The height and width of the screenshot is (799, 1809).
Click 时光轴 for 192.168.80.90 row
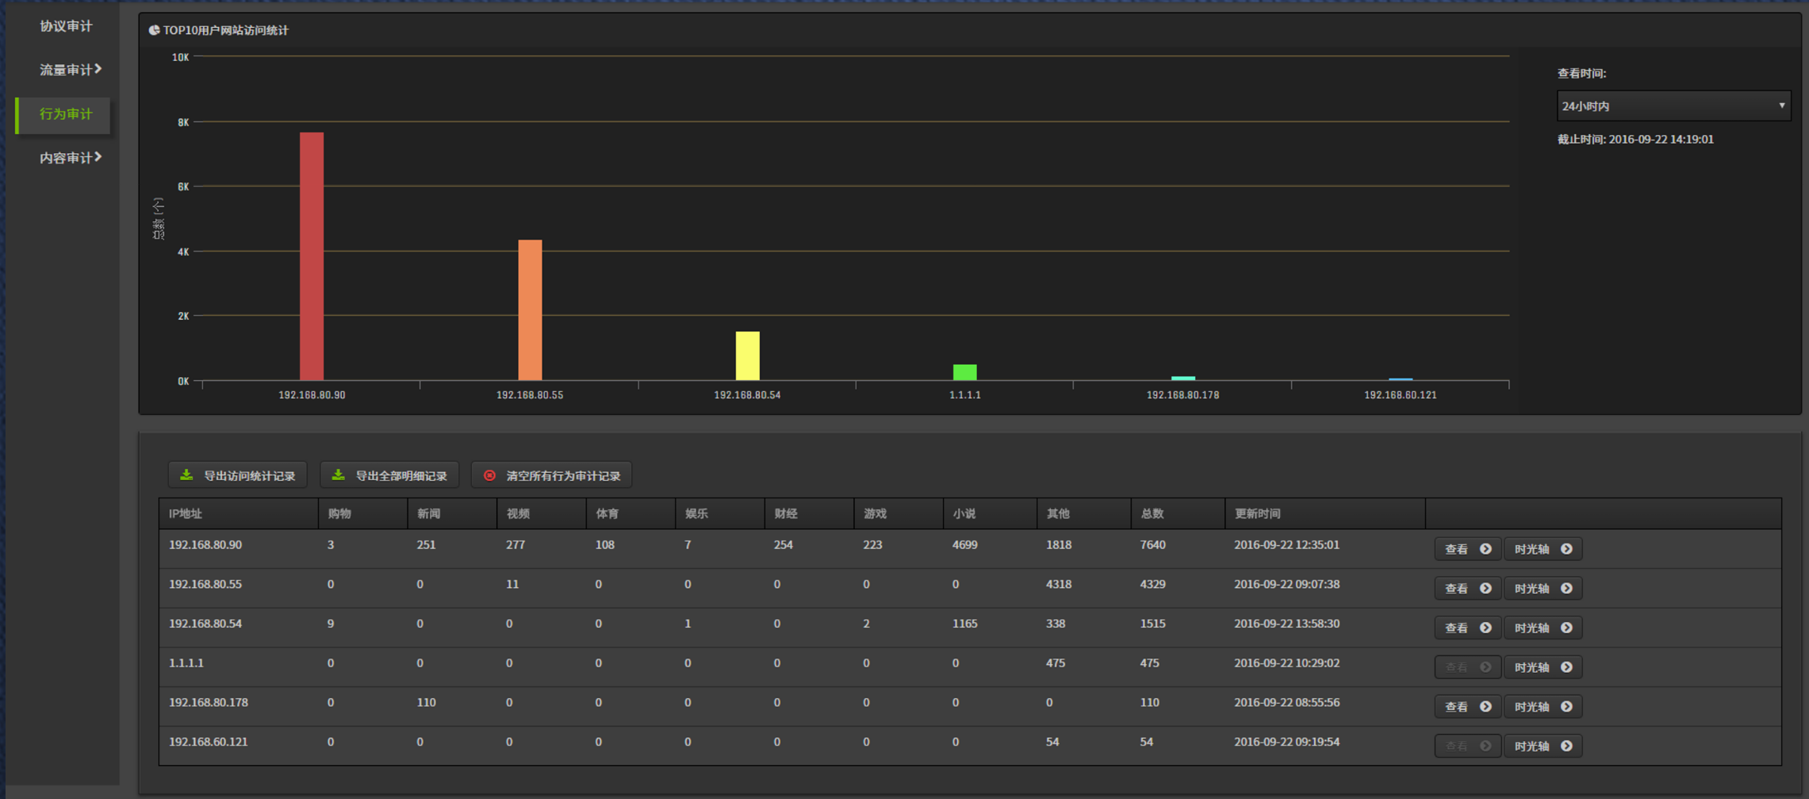click(x=1543, y=549)
